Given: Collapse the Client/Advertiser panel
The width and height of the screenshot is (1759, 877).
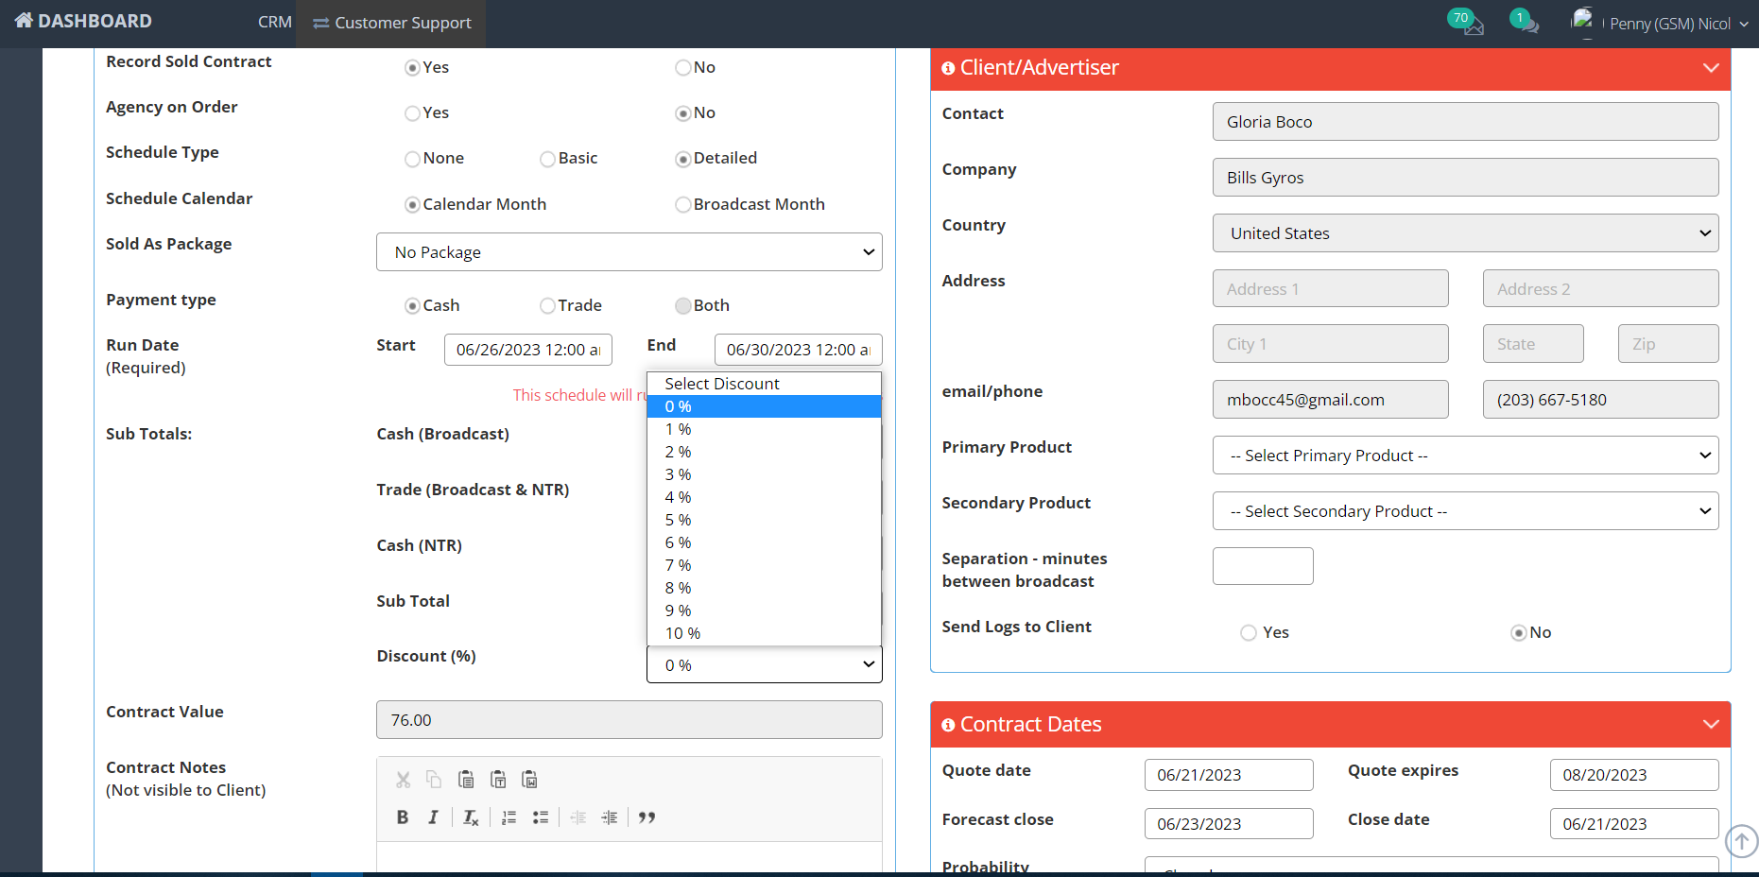Looking at the screenshot, I should (x=1711, y=68).
